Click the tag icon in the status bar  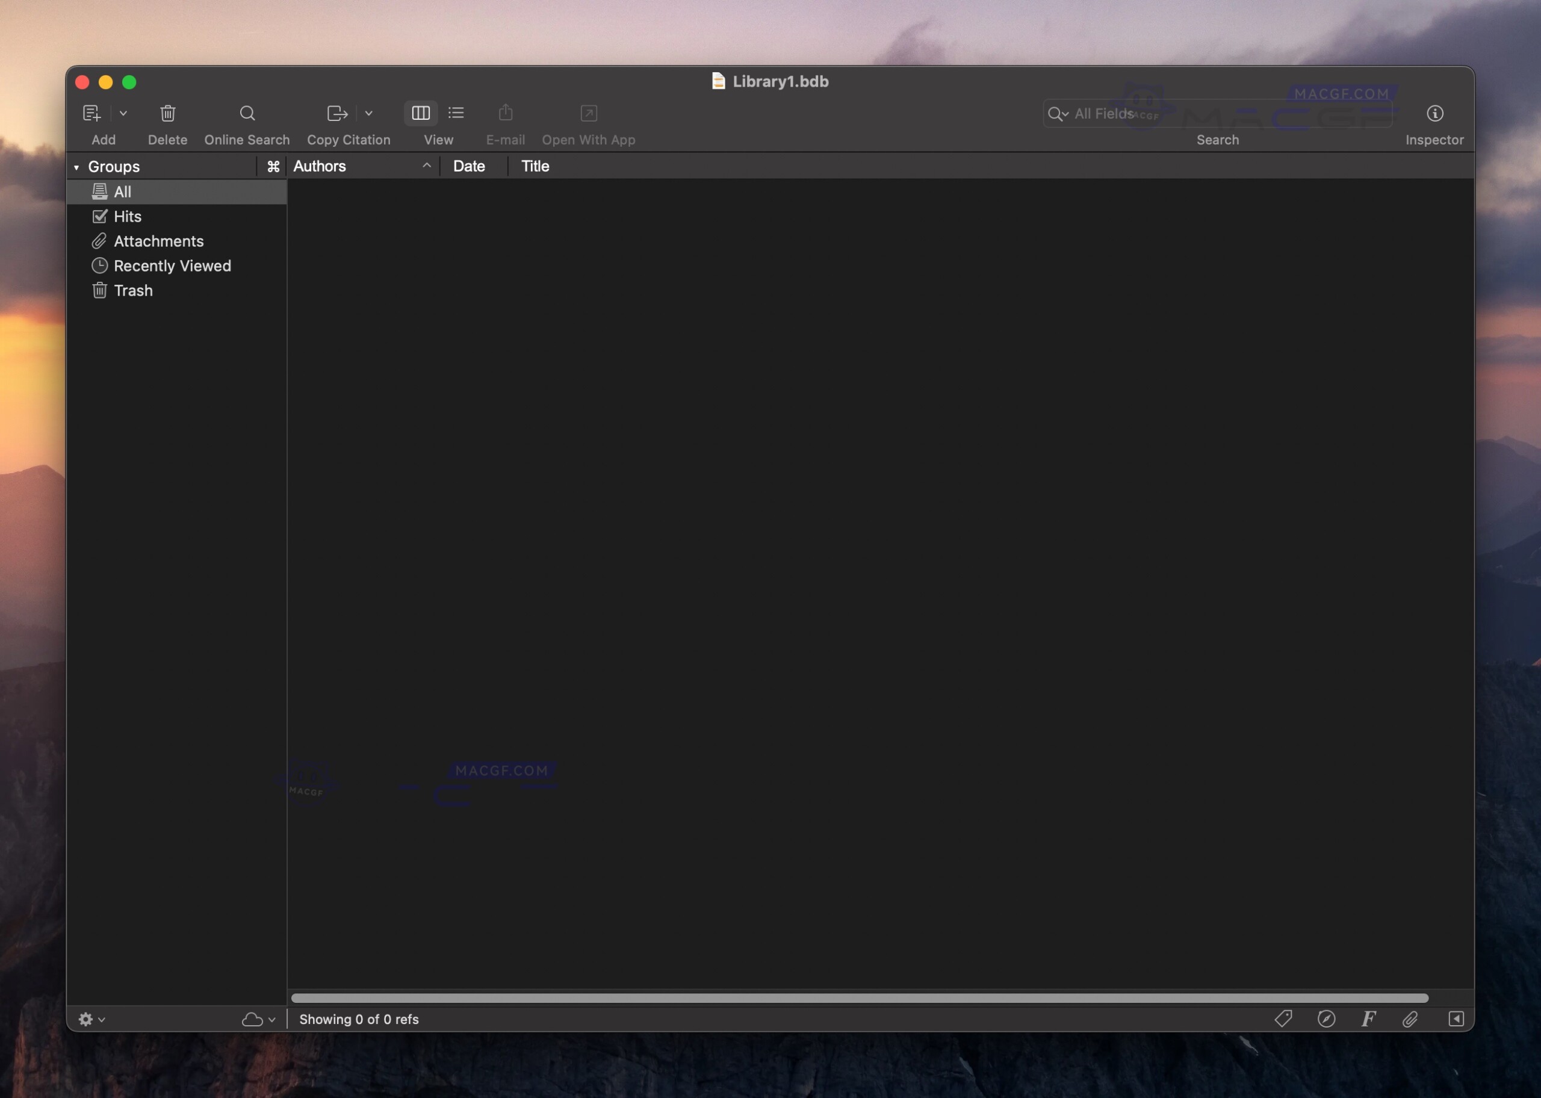[1283, 1018]
